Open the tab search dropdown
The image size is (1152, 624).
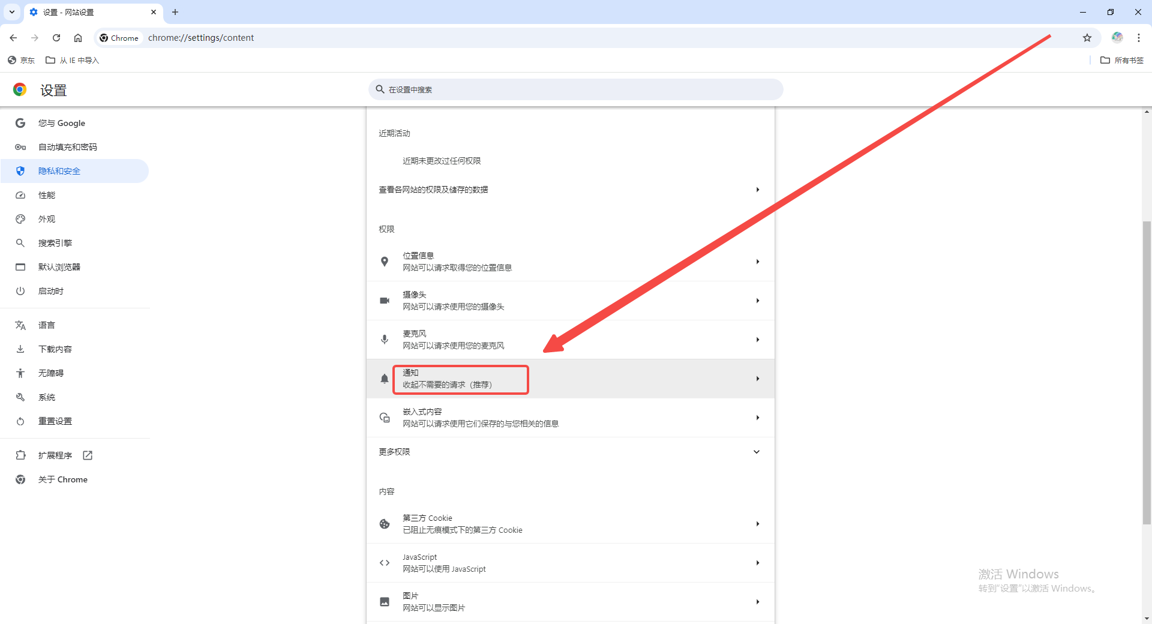click(x=12, y=12)
